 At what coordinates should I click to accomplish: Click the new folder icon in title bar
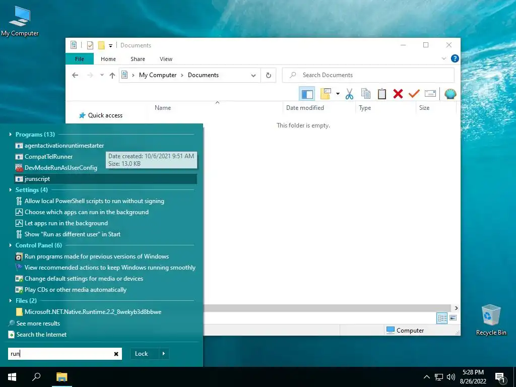pos(101,45)
